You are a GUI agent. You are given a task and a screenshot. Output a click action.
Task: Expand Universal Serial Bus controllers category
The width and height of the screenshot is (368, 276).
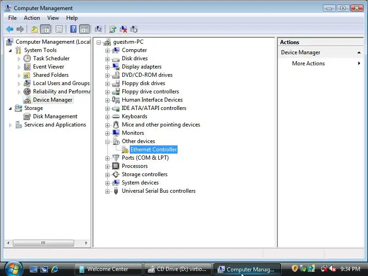(x=107, y=191)
